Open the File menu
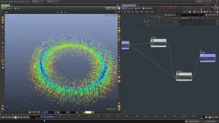 (3, 1)
